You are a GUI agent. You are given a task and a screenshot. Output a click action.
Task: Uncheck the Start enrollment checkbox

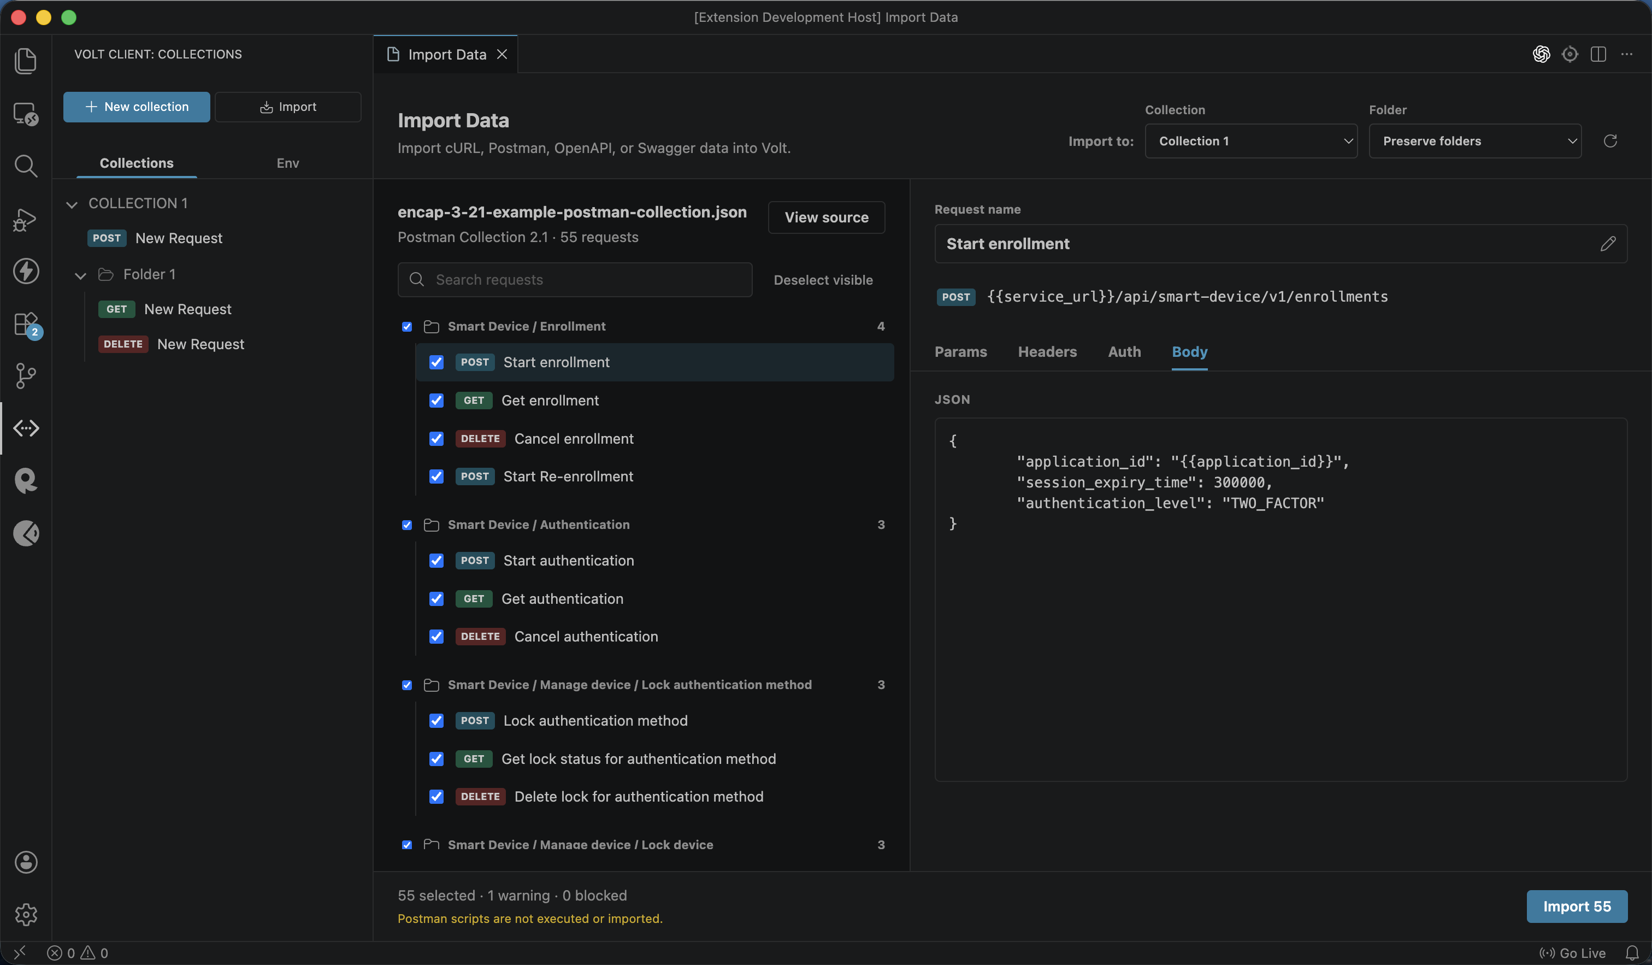[x=436, y=362]
